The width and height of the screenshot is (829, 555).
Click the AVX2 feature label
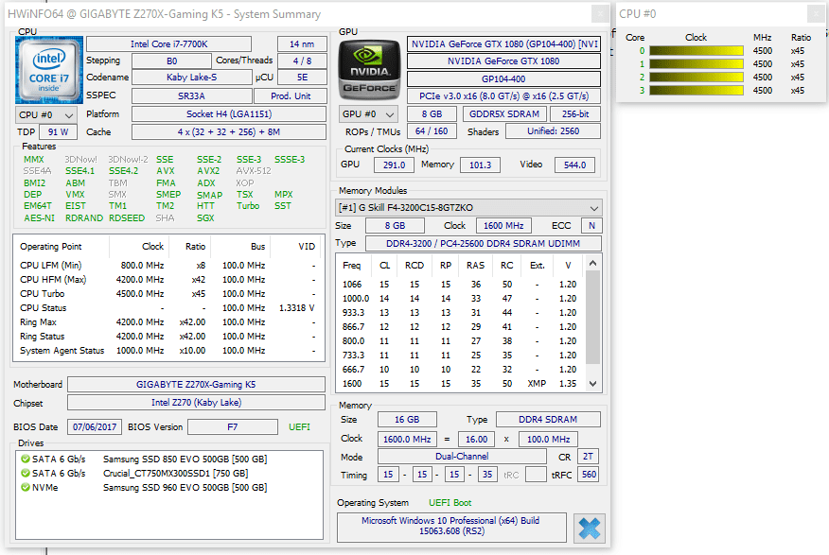[x=208, y=171]
